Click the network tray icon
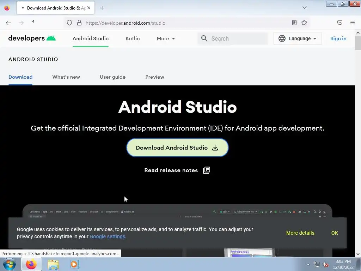Viewport: 361px width, 271px height. coord(317,265)
